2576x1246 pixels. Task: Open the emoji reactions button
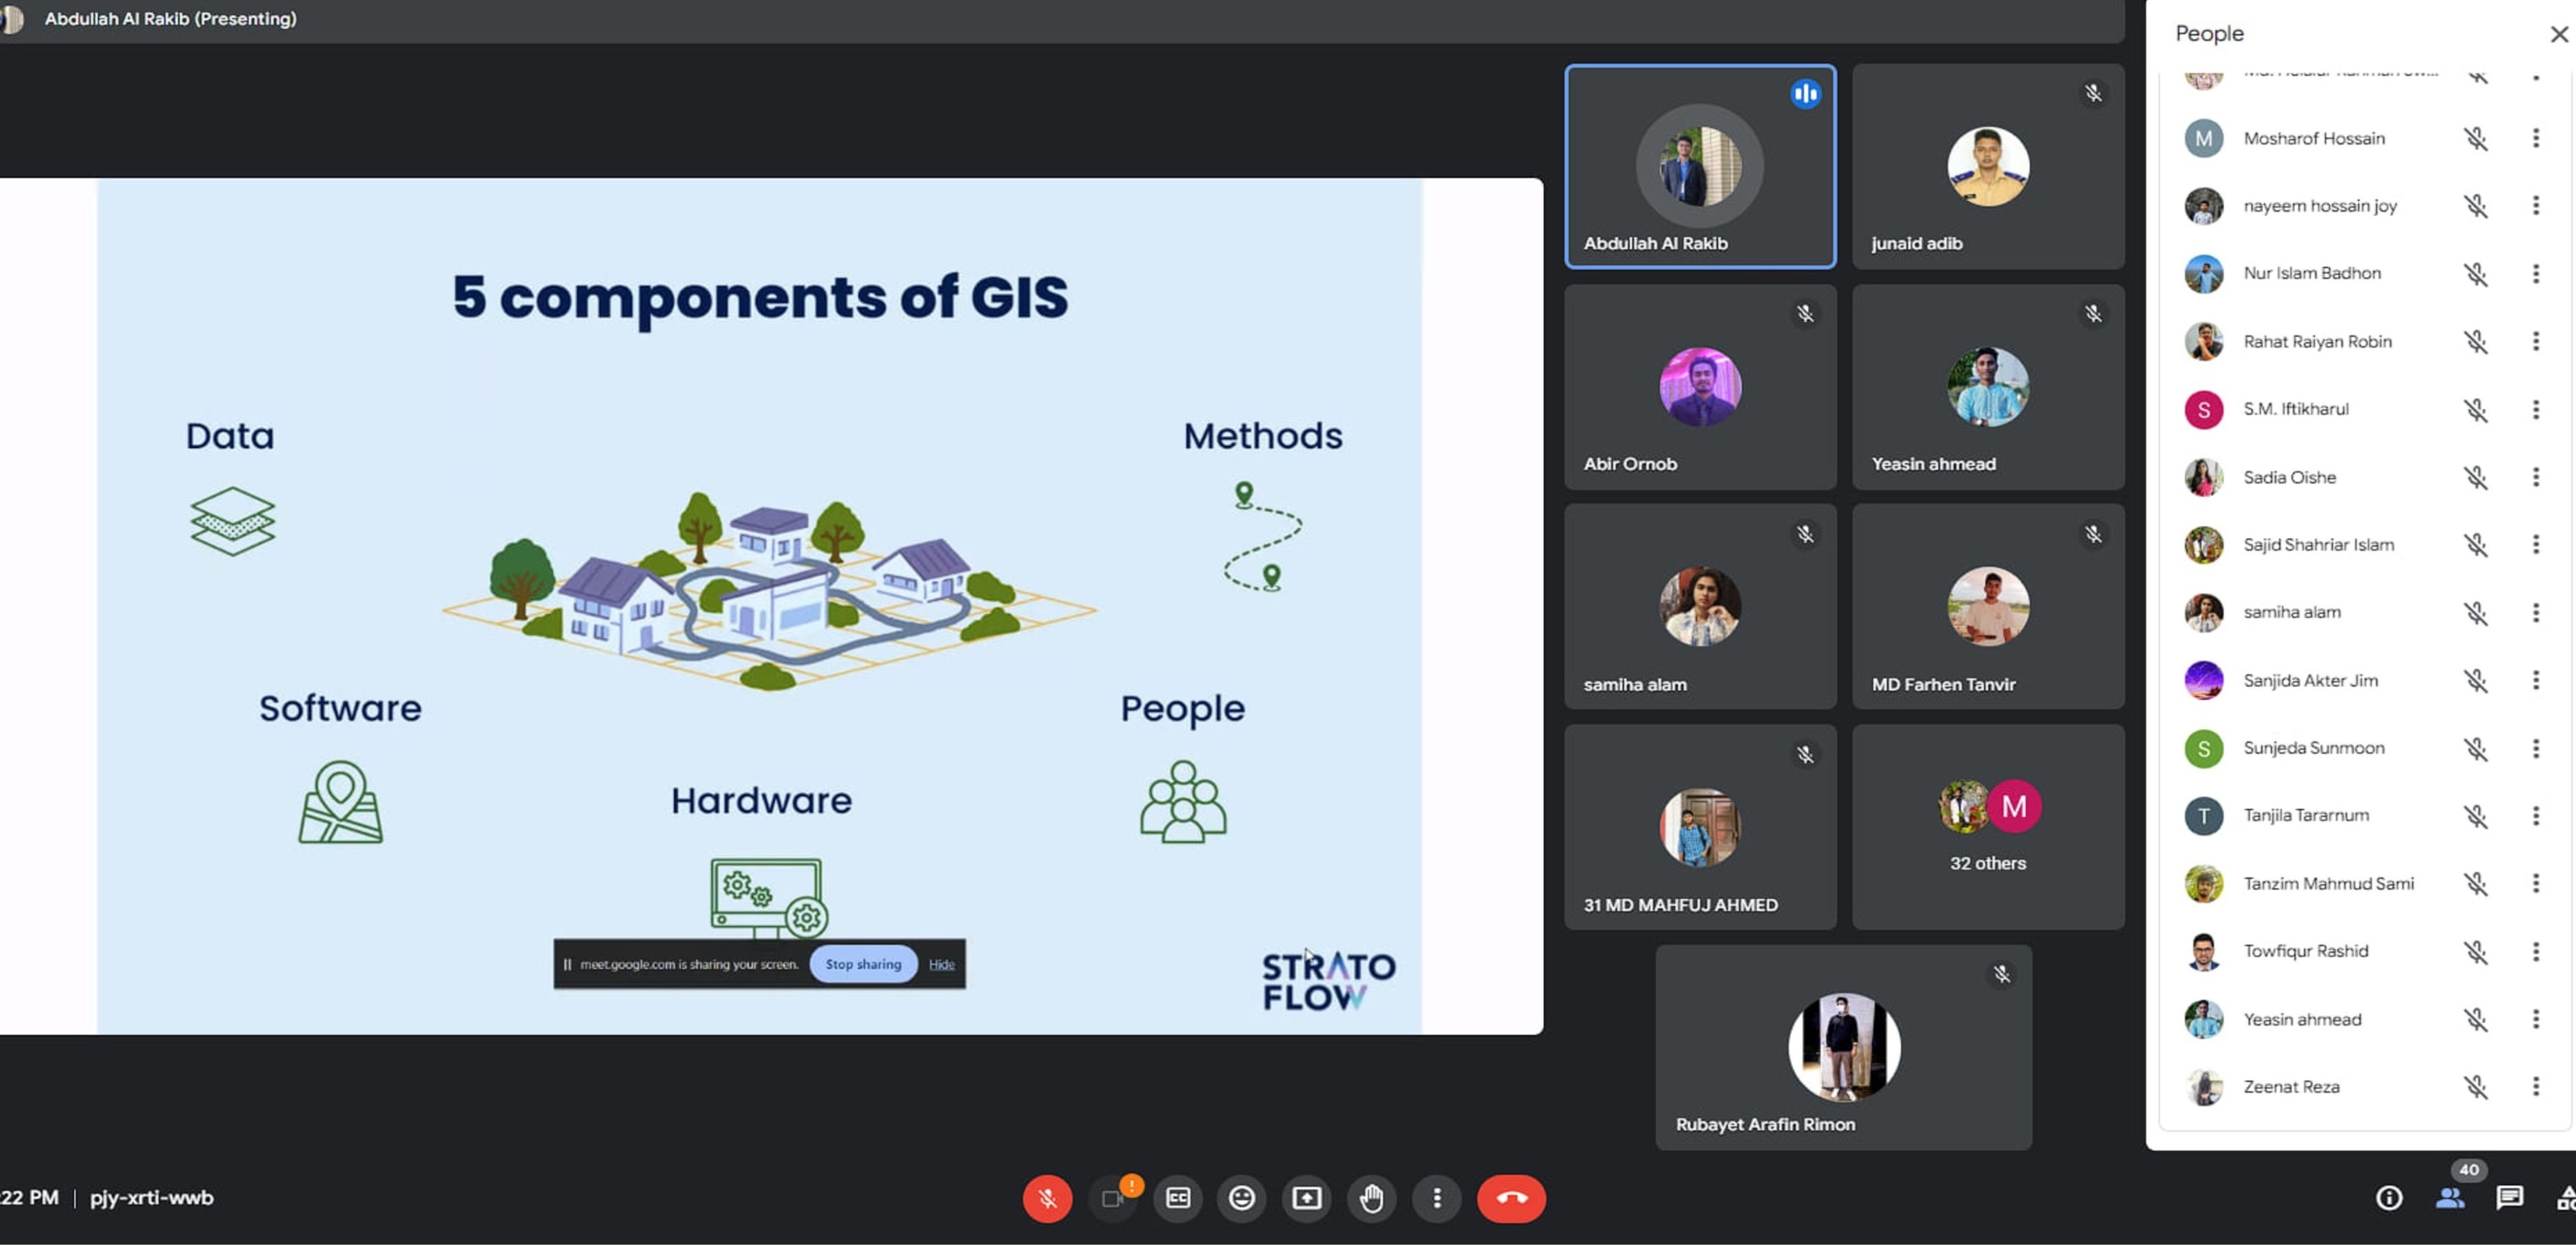coord(1242,1198)
